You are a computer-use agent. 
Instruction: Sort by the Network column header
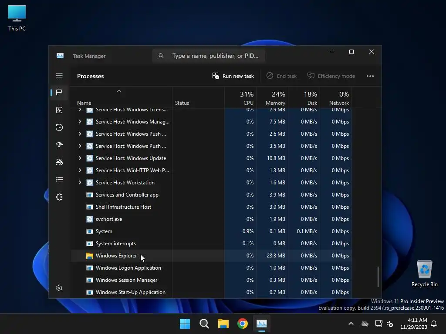[336, 98]
